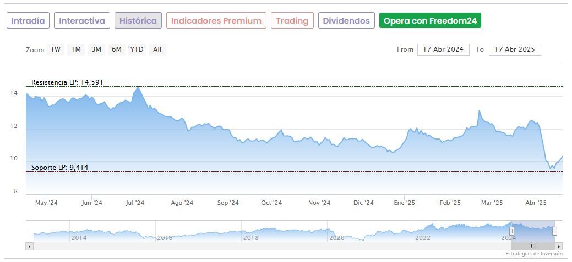Open Indicadores Premium section
The height and width of the screenshot is (262, 572).
click(x=216, y=21)
